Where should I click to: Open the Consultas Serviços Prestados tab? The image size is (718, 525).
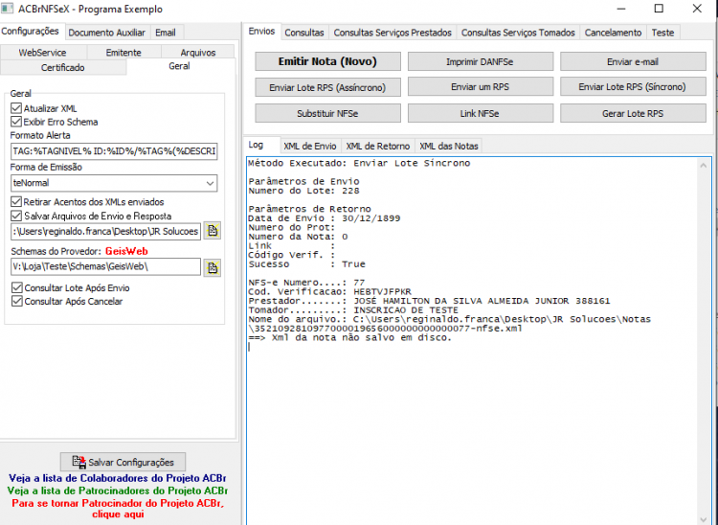393,33
